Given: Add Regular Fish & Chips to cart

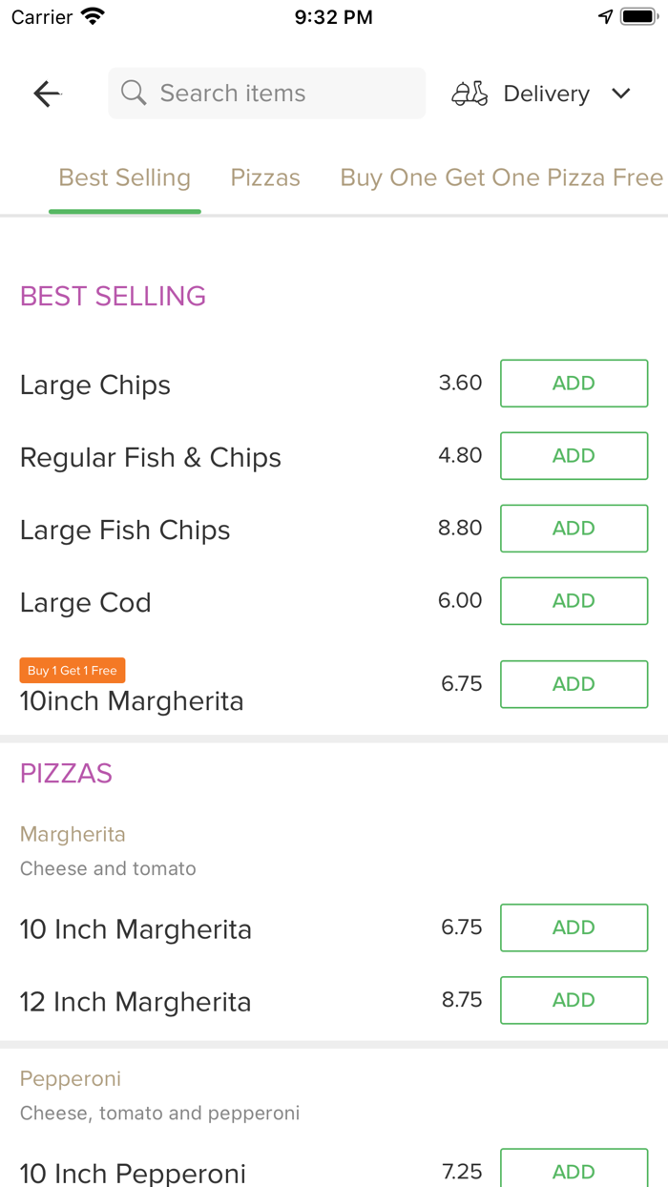Looking at the screenshot, I should tap(574, 455).
